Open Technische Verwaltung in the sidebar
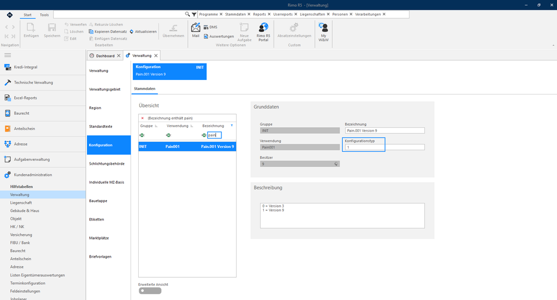This screenshot has height=300, width=557. point(42,83)
